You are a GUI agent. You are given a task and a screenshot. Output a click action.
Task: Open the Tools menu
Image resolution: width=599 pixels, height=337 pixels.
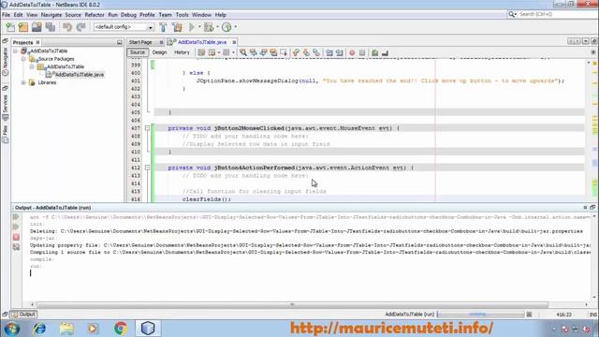click(x=182, y=15)
